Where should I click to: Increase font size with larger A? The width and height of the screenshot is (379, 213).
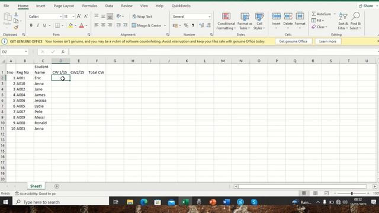pyautogui.click(x=79, y=17)
